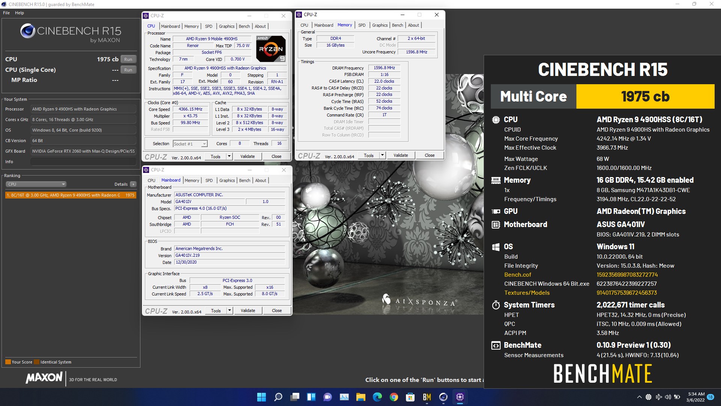Open the Cinebench File menu
The height and width of the screenshot is (406, 721).
(6, 13)
